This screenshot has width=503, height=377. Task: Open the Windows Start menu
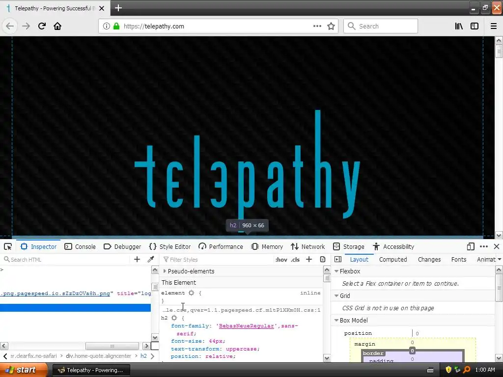tap(23, 370)
